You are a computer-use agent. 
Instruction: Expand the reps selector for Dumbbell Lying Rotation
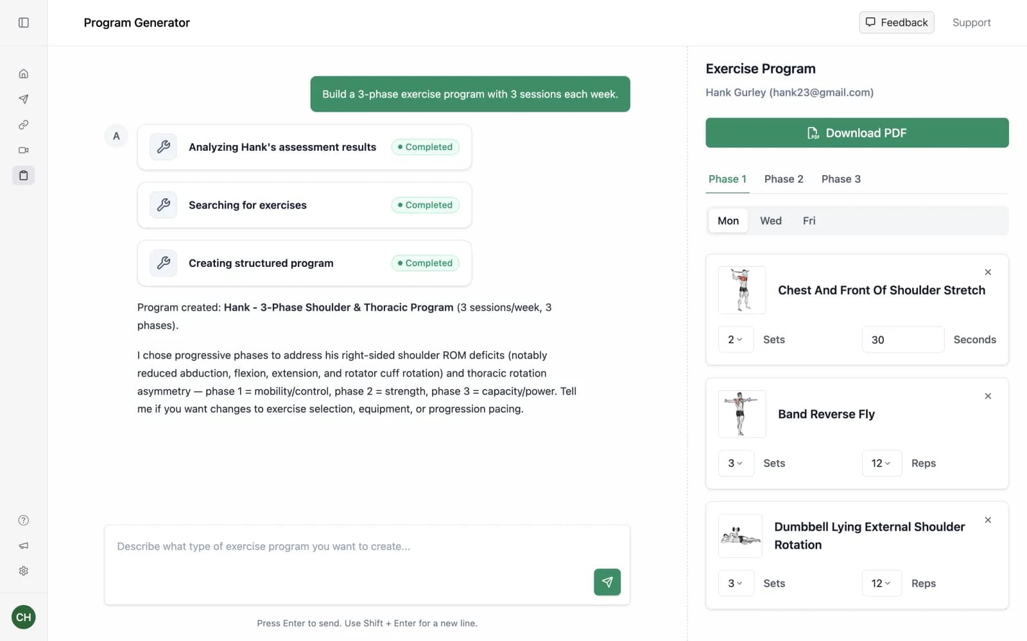(882, 583)
